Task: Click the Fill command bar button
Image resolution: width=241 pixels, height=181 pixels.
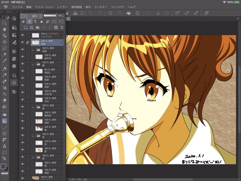Action: 129,13
